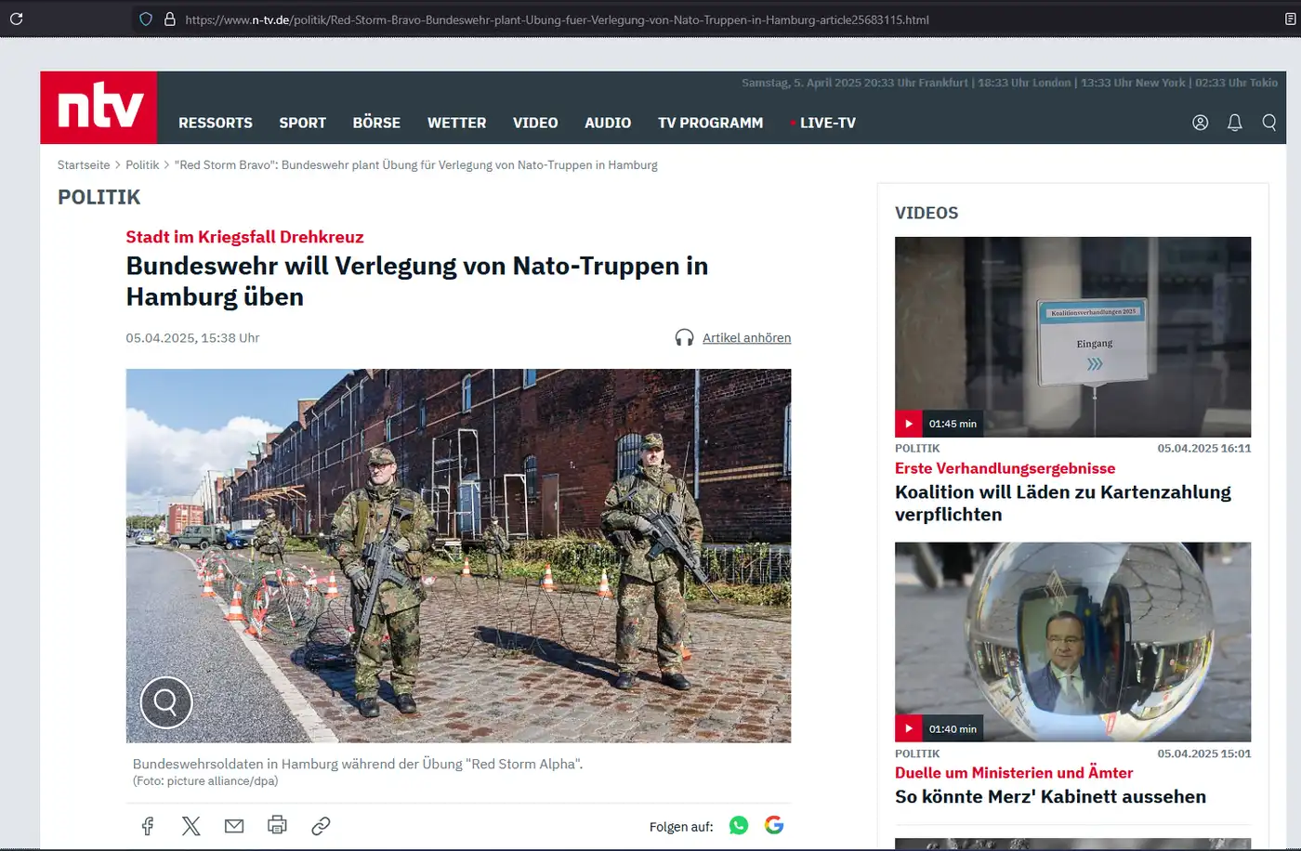1301x851 pixels.
Task: Go to Politik in breadcrumb
Action: pos(142,165)
